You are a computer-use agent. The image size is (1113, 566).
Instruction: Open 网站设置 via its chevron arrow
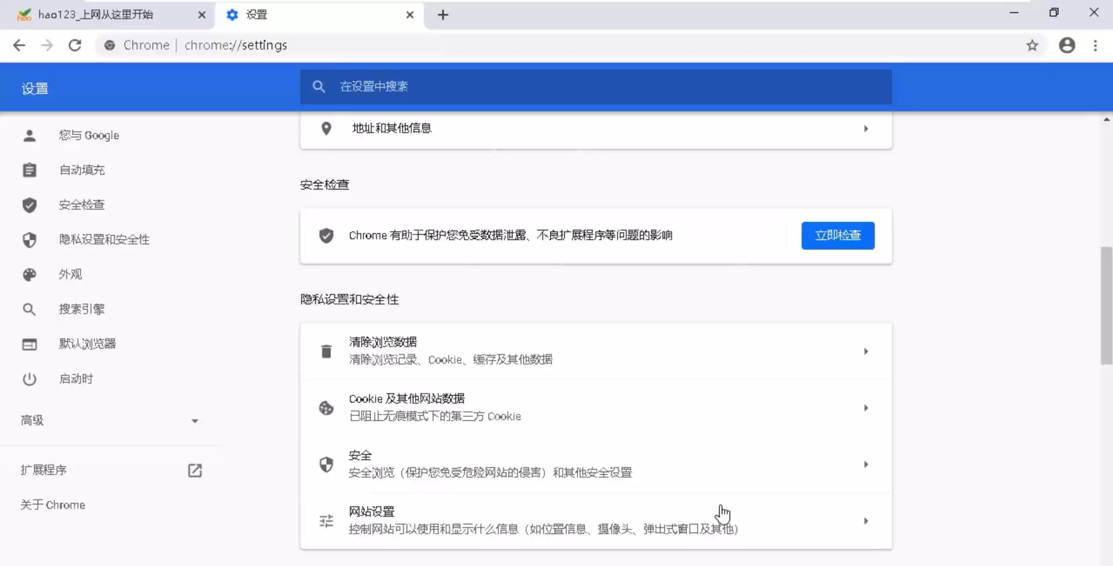pos(866,520)
